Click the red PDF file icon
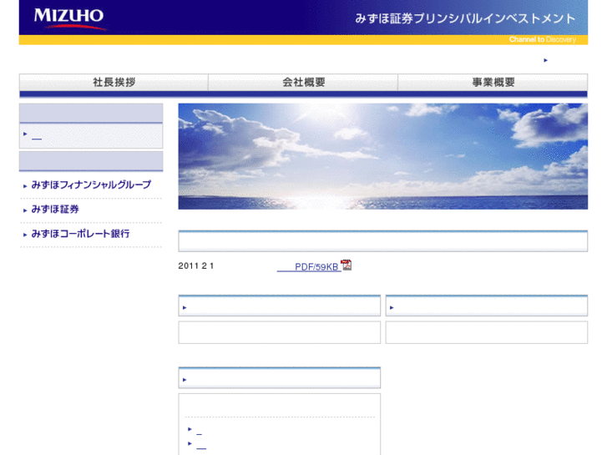This screenshot has width=607, height=455. click(346, 265)
